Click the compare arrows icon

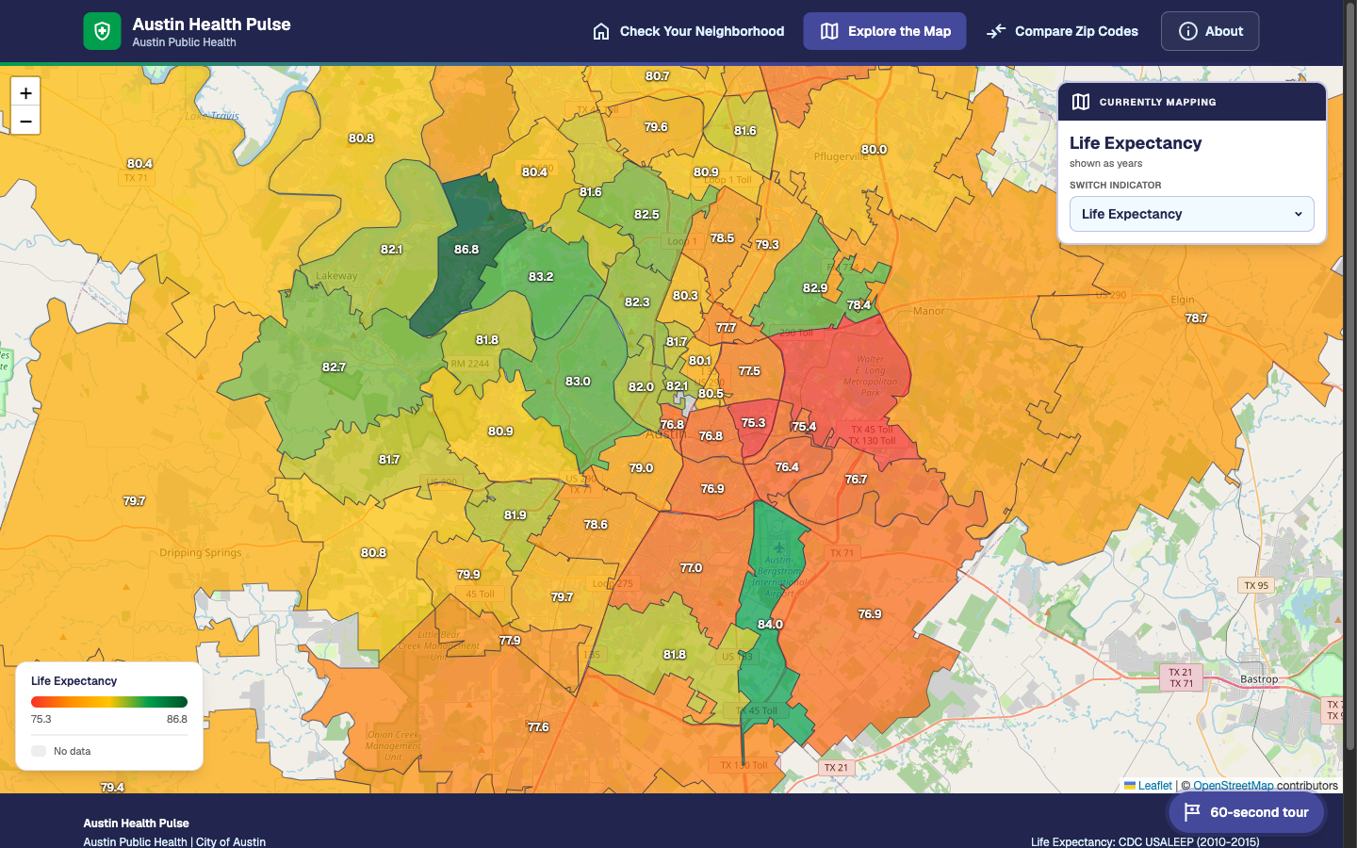tap(996, 31)
